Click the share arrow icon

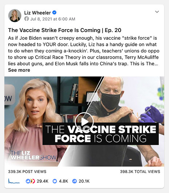click(75, 181)
